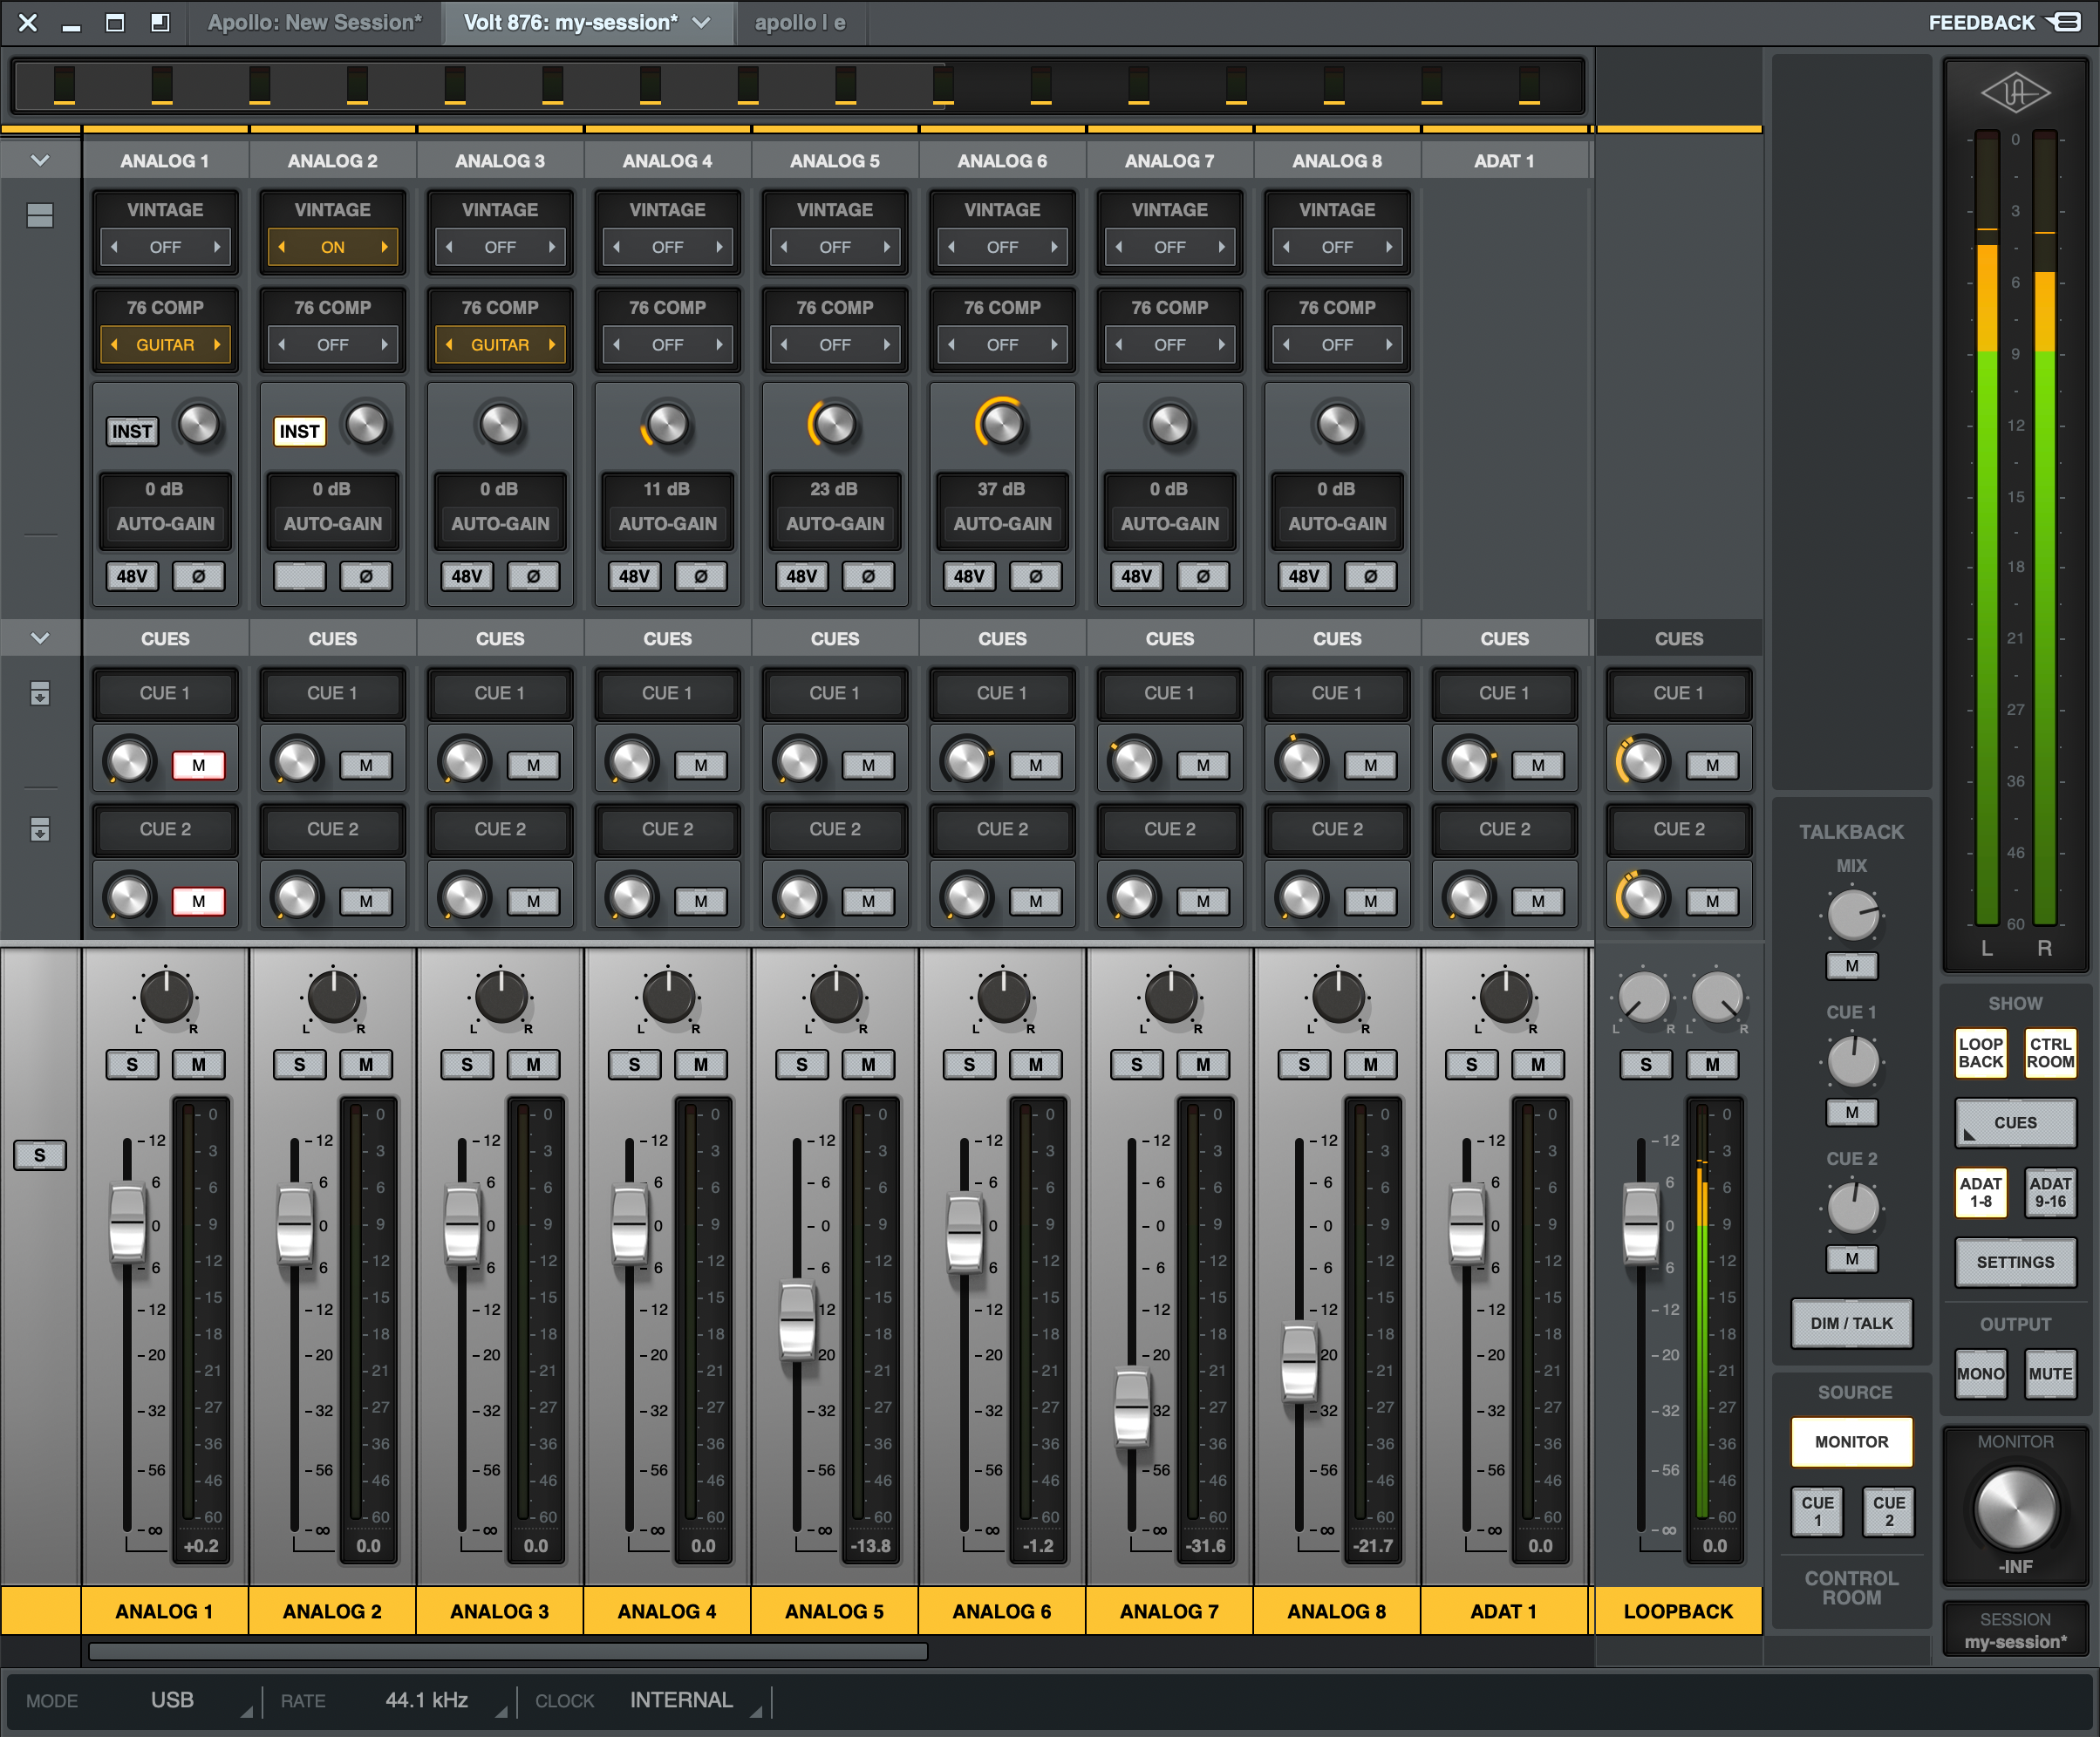The height and width of the screenshot is (1737, 2100).
Task: Unmute Cue 1 send on Analog 1
Action: [198, 765]
